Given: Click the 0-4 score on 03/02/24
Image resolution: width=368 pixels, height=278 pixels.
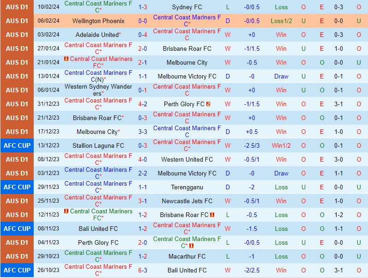Looking at the screenshot, I should (x=143, y=35).
